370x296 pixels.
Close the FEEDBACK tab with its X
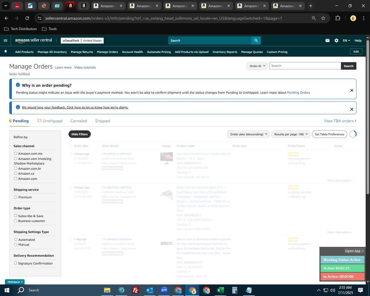point(22,282)
